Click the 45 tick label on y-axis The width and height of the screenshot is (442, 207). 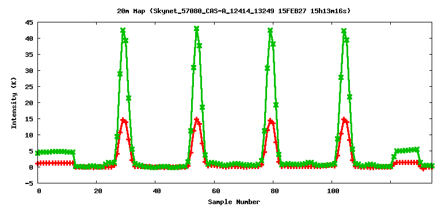pyautogui.click(x=29, y=22)
